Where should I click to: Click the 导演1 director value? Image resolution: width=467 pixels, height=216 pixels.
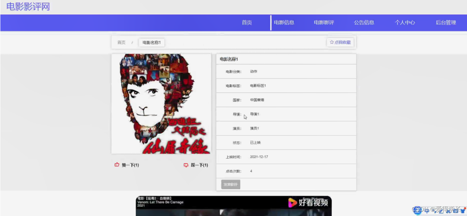click(254, 114)
